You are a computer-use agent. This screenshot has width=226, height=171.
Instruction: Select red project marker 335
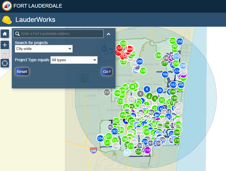point(119,48)
